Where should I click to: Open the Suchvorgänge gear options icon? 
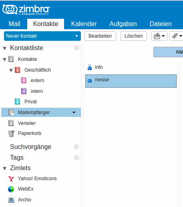click(x=76, y=147)
